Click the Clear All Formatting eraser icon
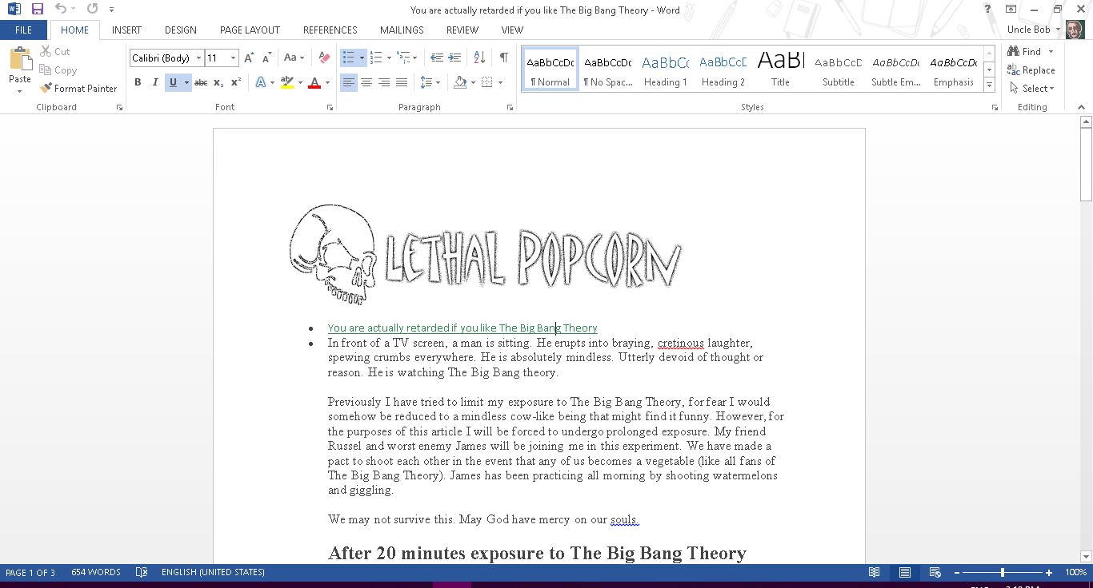The height and width of the screenshot is (588, 1093). (324, 58)
